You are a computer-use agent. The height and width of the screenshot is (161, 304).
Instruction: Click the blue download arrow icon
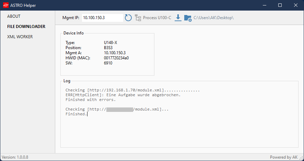[178, 18]
